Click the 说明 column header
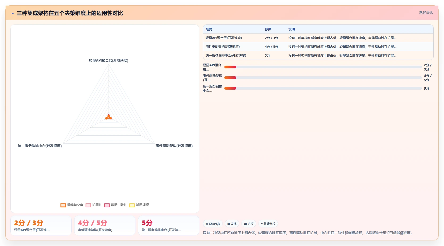The height and width of the screenshot is (246, 444). pyautogui.click(x=292, y=29)
